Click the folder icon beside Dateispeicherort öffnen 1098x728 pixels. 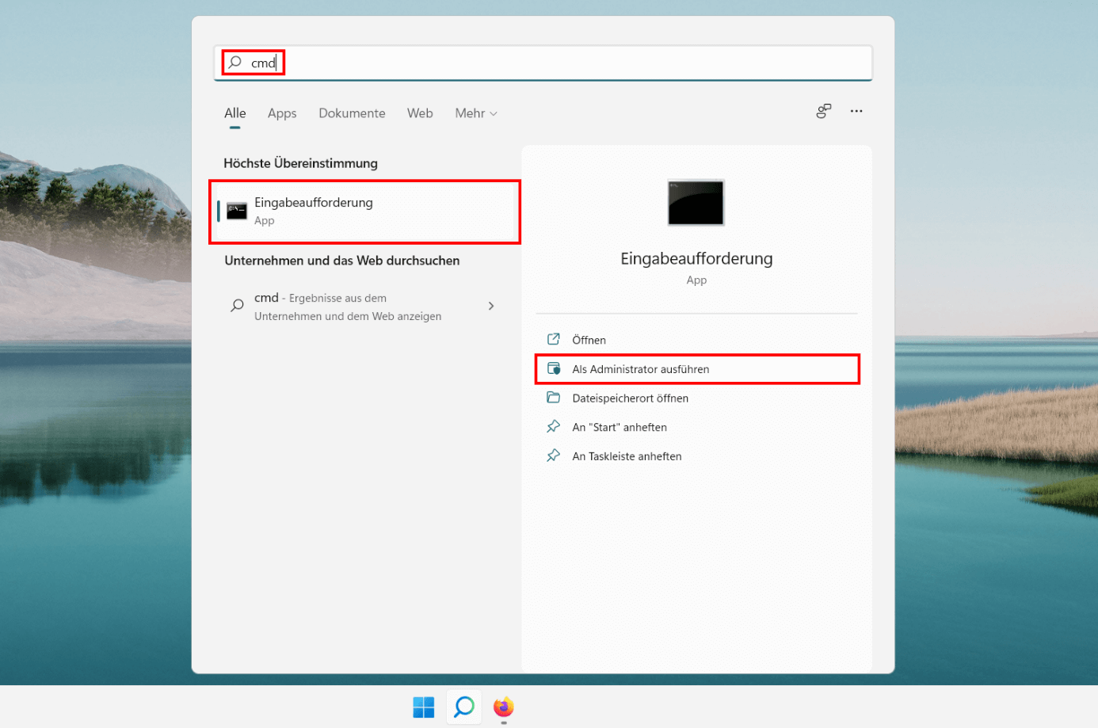[x=554, y=398]
